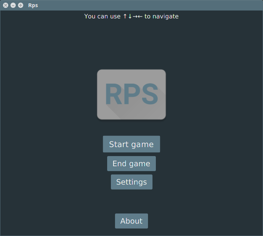Open the Settings screen
The image size is (263, 236).
131,182
